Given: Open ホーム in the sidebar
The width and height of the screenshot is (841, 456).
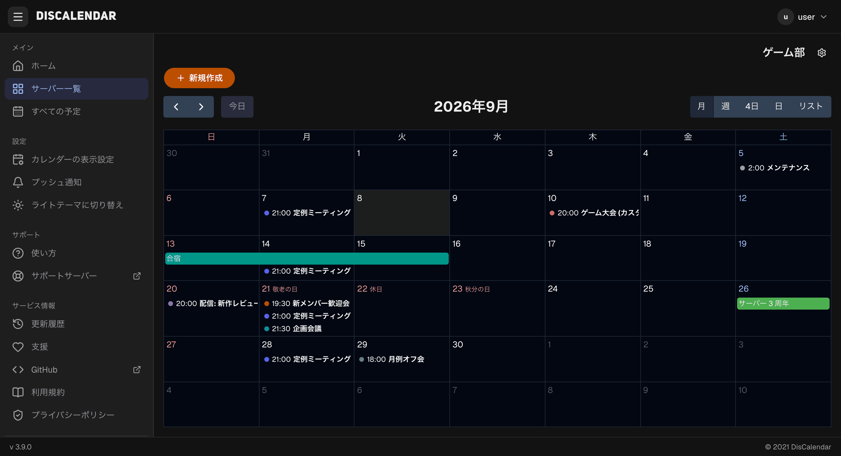Looking at the screenshot, I should (77, 66).
